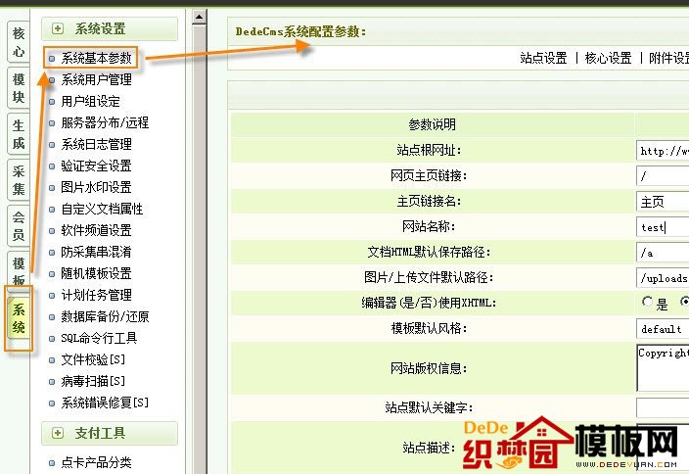Open 自定义文档属性 menu item
The width and height of the screenshot is (689, 474).
102,209
